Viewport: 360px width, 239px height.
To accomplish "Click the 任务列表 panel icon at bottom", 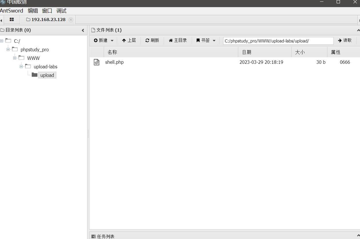I will point(93,236).
